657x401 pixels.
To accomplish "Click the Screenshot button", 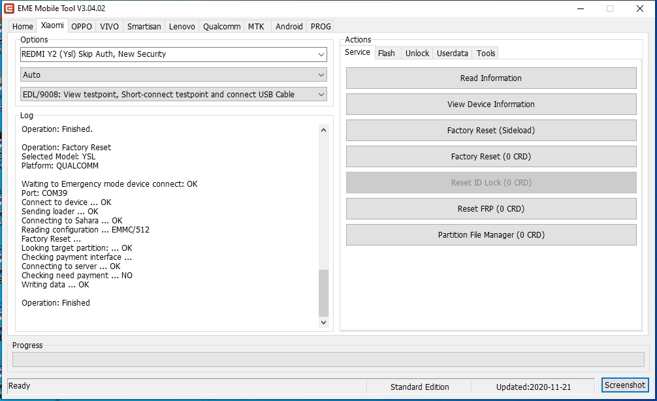I will [625, 385].
